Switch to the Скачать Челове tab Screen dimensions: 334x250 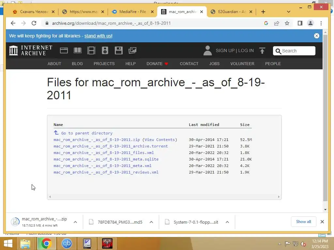point(34,12)
